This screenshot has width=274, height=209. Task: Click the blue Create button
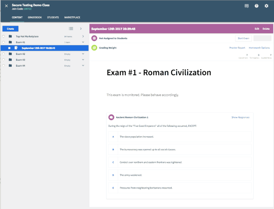11,29
